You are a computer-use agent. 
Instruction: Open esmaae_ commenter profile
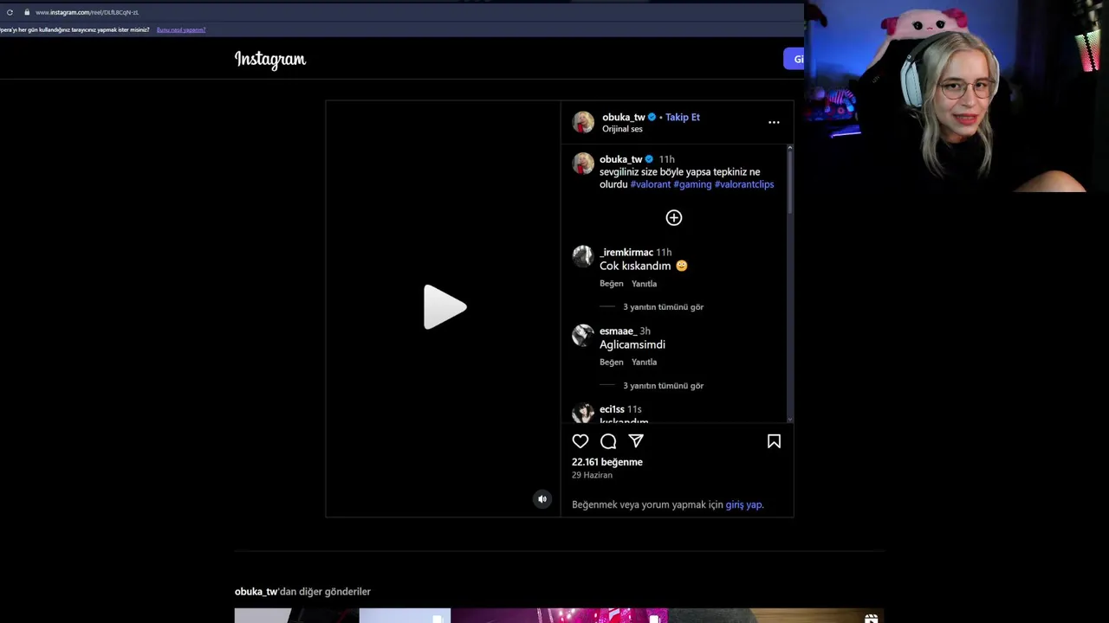pos(618,331)
